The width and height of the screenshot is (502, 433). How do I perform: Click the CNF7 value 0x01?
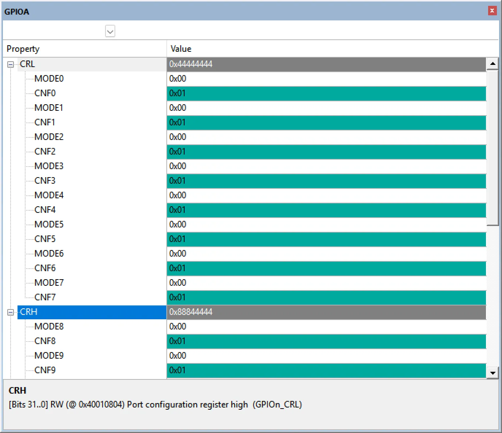pyautogui.click(x=326, y=297)
